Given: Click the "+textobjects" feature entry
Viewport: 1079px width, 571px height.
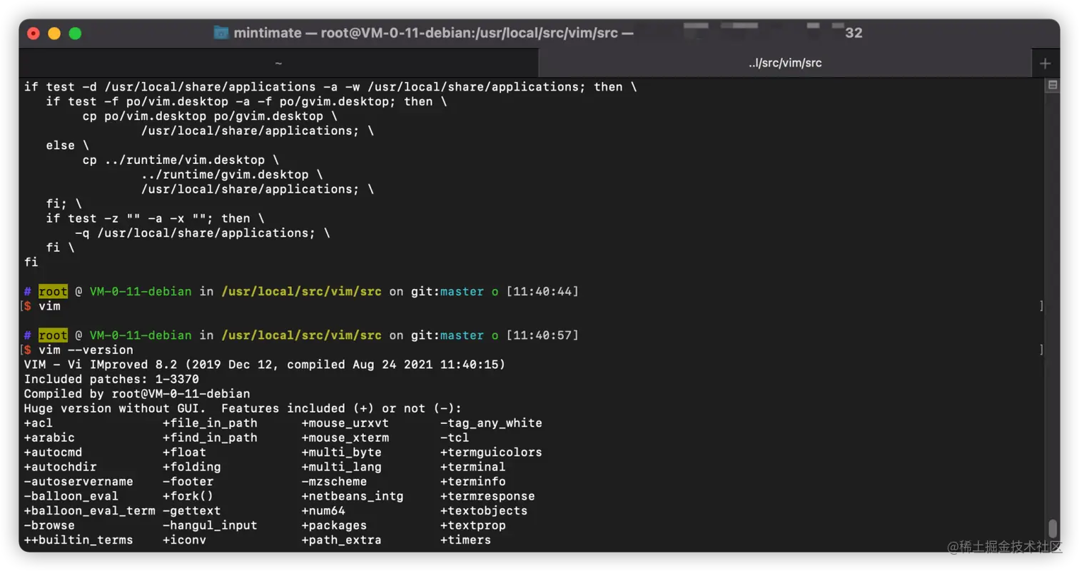Looking at the screenshot, I should tap(484, 511).
